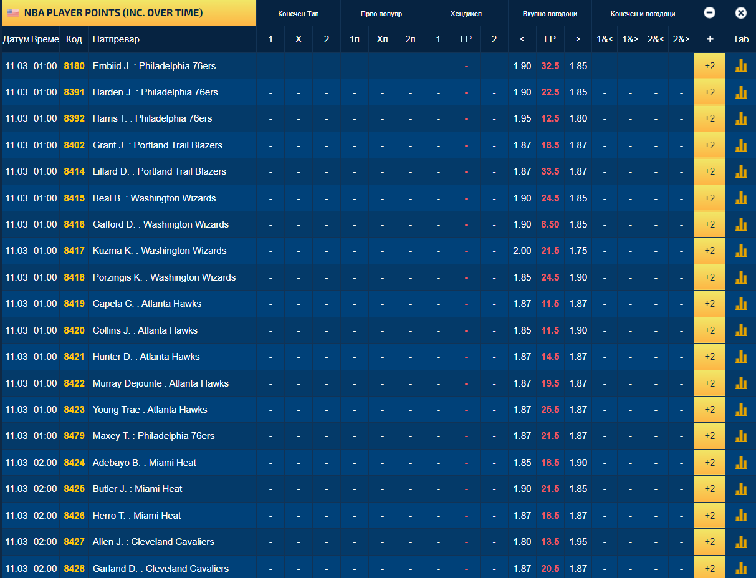
Task: Bet under 1.90 odds for Embiid J.
Action: point(522,66)
